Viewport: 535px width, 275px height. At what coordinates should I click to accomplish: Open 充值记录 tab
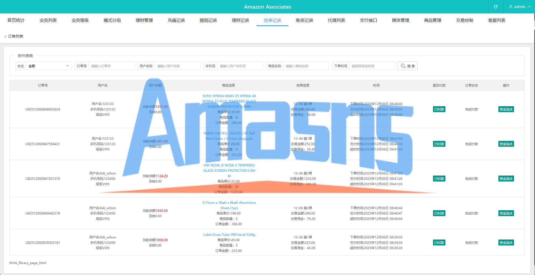(176, 20)
